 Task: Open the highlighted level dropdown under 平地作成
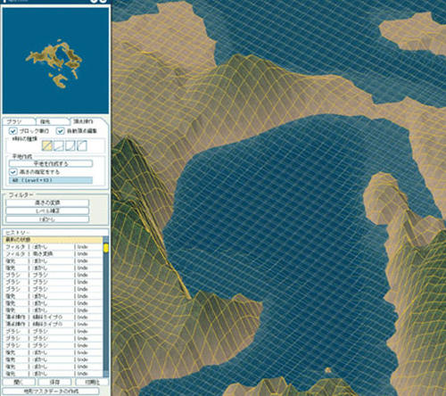51,180
